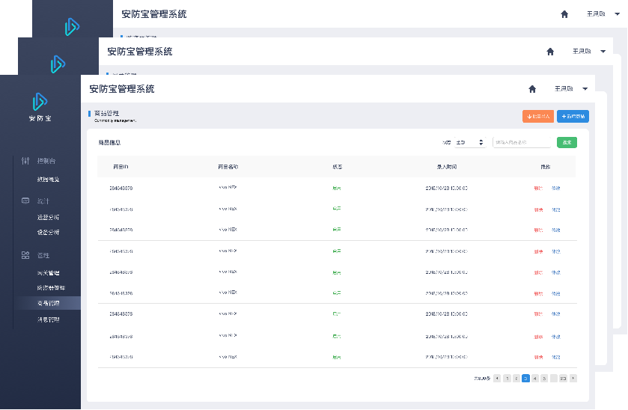
Task: Go to the next page using the pagination arrow
Action: tap(573, 379)
